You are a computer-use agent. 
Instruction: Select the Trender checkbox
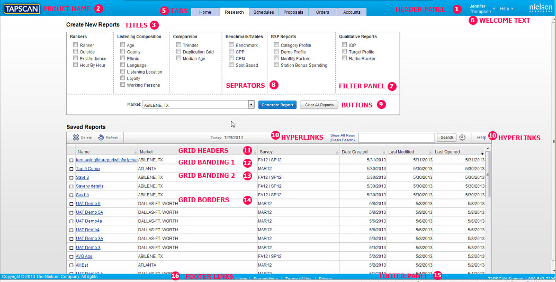pyautogui.click(x=179, y=45)
